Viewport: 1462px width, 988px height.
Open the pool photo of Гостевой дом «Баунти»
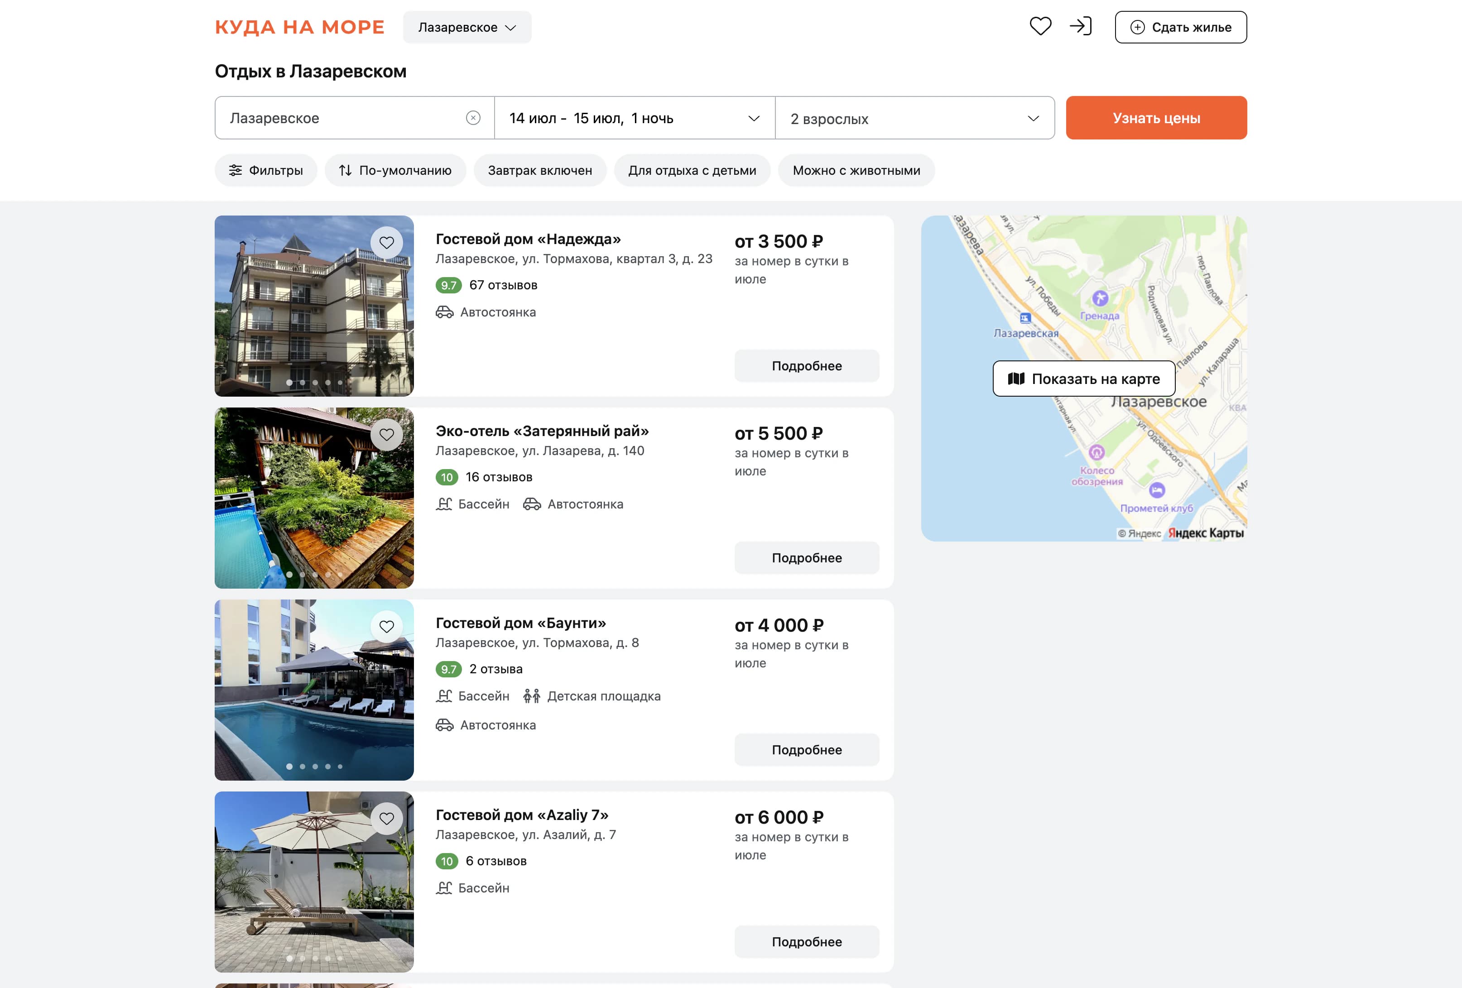(x=314, y=690)
